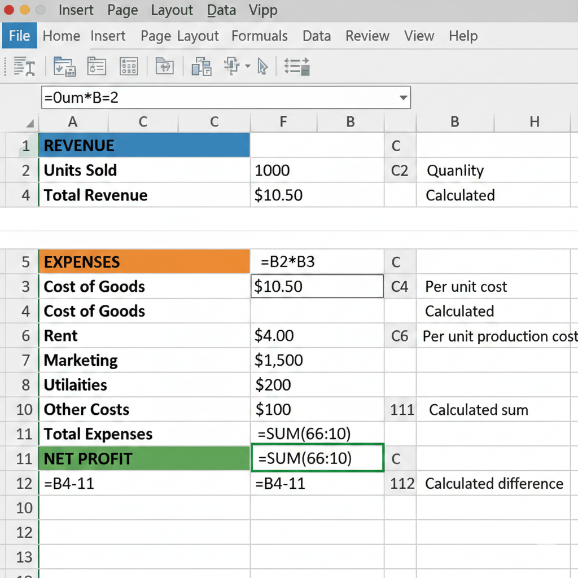Viewport: 578px width, 578px height.
Task: Switch to the Review ribbon tab
Action: 367,36
